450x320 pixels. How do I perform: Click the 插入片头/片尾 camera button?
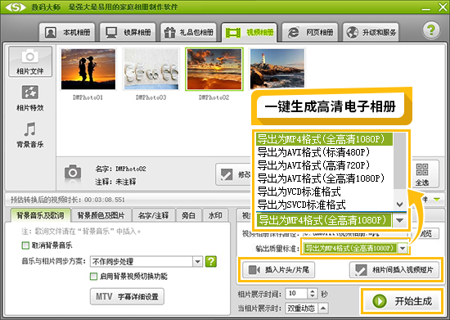[279, 270]
